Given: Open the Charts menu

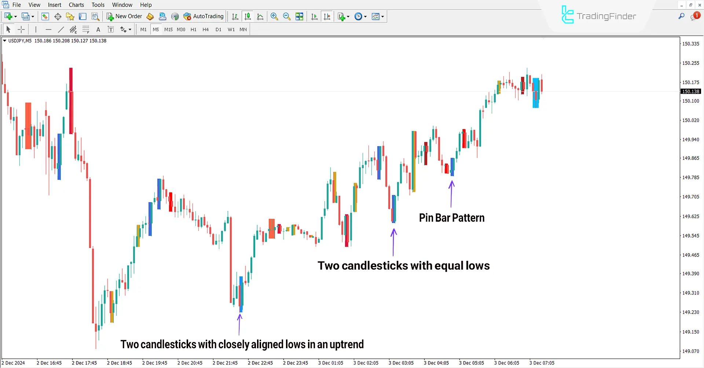Looking at the screenshot, I should coord(76,5).
